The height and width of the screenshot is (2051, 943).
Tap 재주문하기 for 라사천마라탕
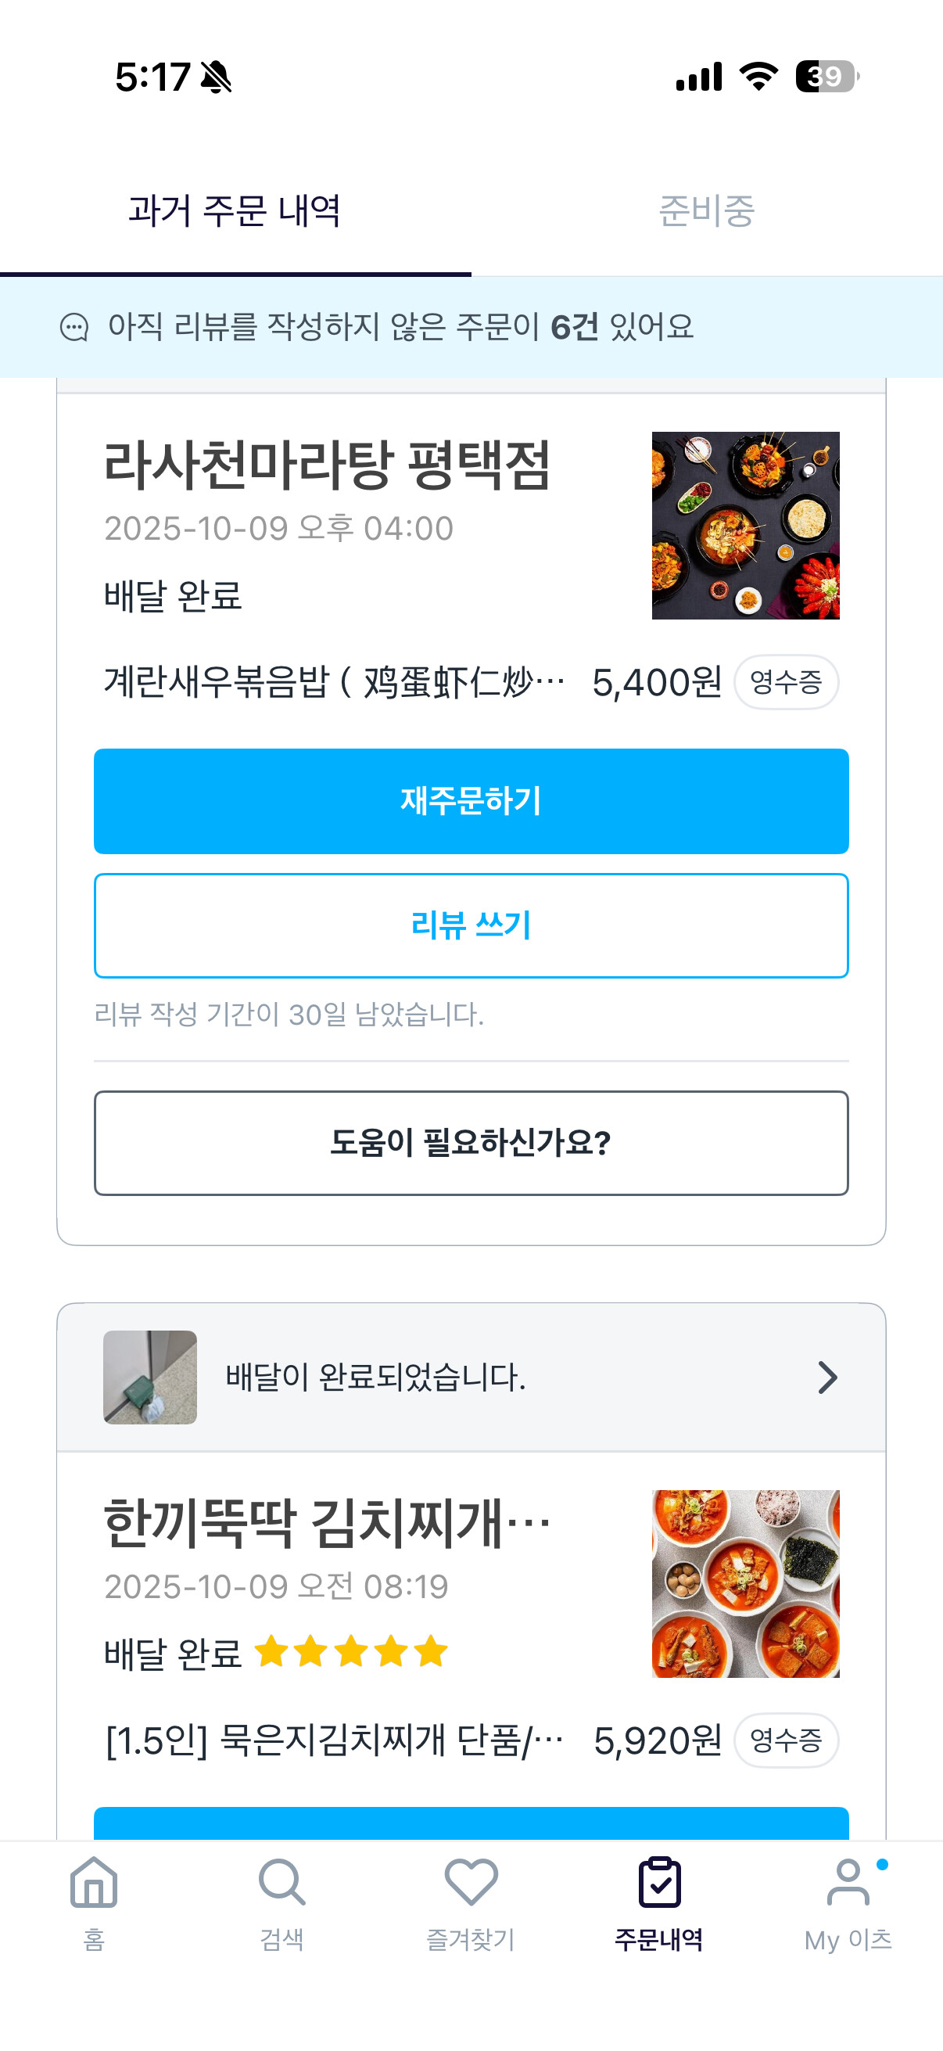point(471,801)
